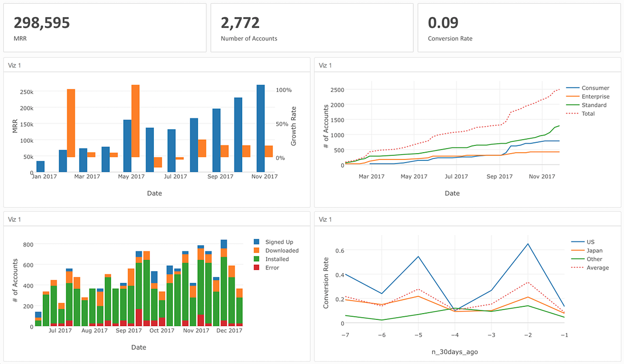This screenshot has width=624, height=364.
Task: Hide the Consumer line via its legend entry
Action: [595, 88]
